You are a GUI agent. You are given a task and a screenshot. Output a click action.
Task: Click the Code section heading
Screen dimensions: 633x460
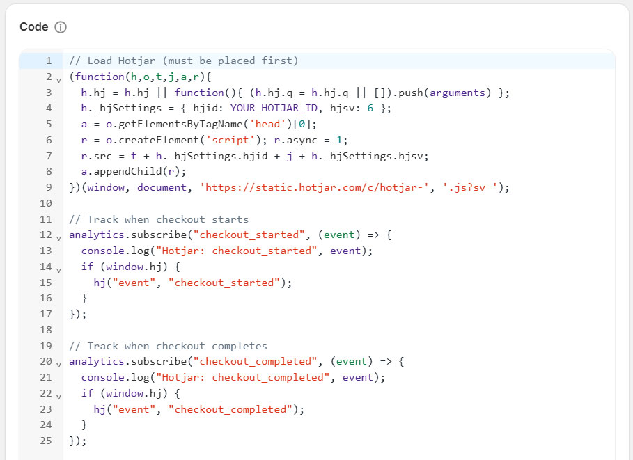34,27
